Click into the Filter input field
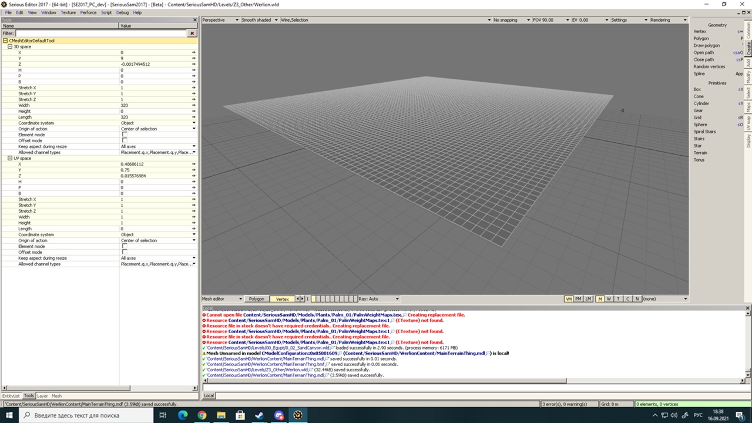 (x=101, y=33)
